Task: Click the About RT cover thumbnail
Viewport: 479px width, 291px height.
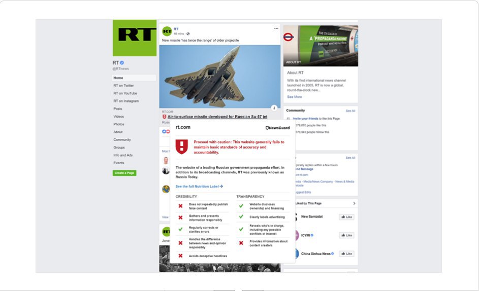Action: click(x=321, y=46)
